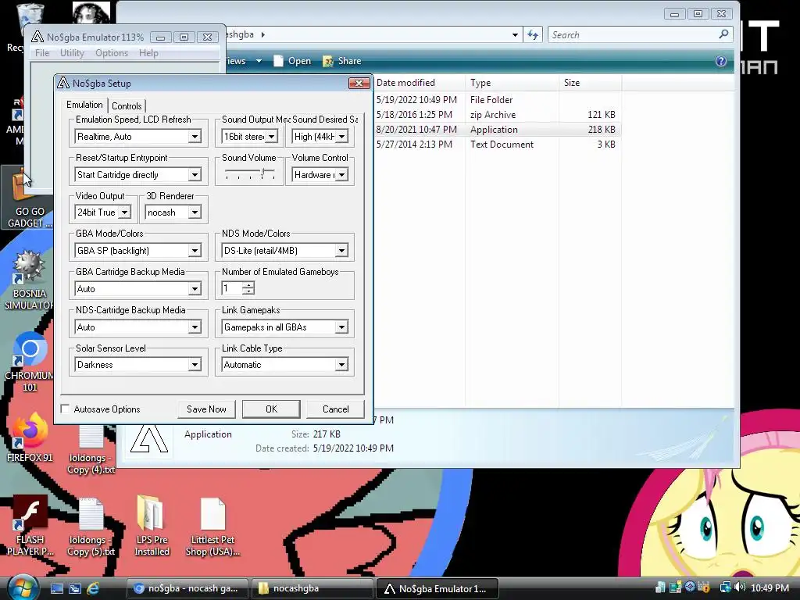Select the Emulation tab
Viewport: 800px width, 600px height.
(84, 105)
